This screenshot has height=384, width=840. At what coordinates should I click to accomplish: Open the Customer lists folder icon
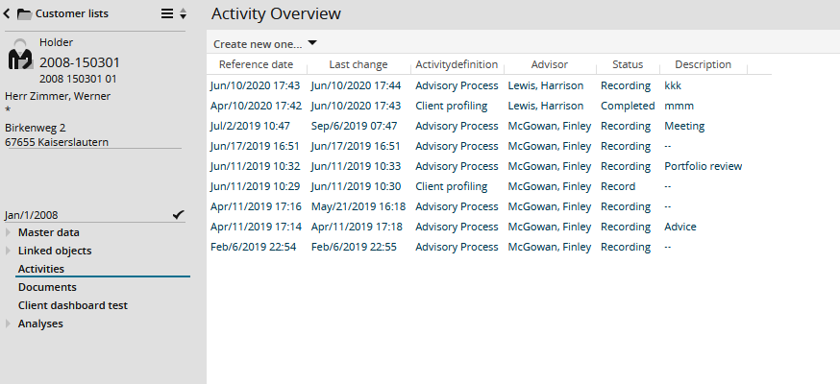[24, 13]
